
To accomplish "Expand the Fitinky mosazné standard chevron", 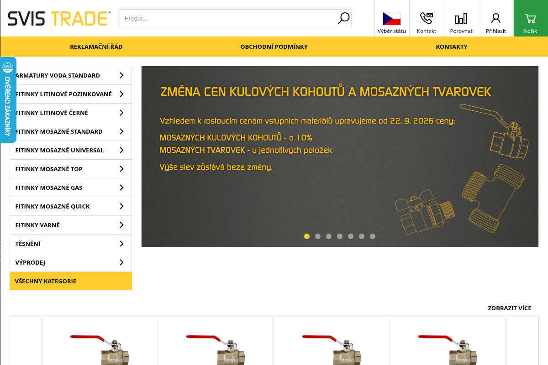I will pyautogui.click(x=121, y=131).
